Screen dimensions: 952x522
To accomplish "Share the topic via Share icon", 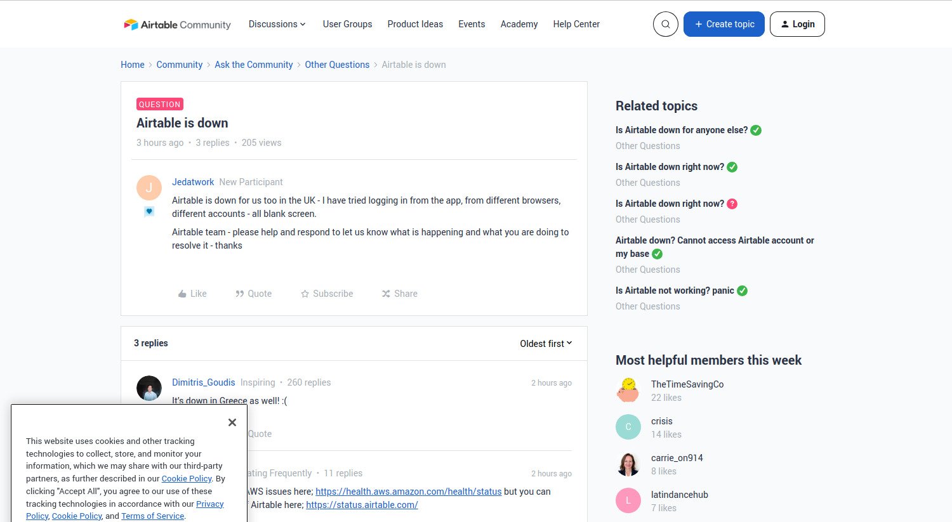I will pos(399,294).
